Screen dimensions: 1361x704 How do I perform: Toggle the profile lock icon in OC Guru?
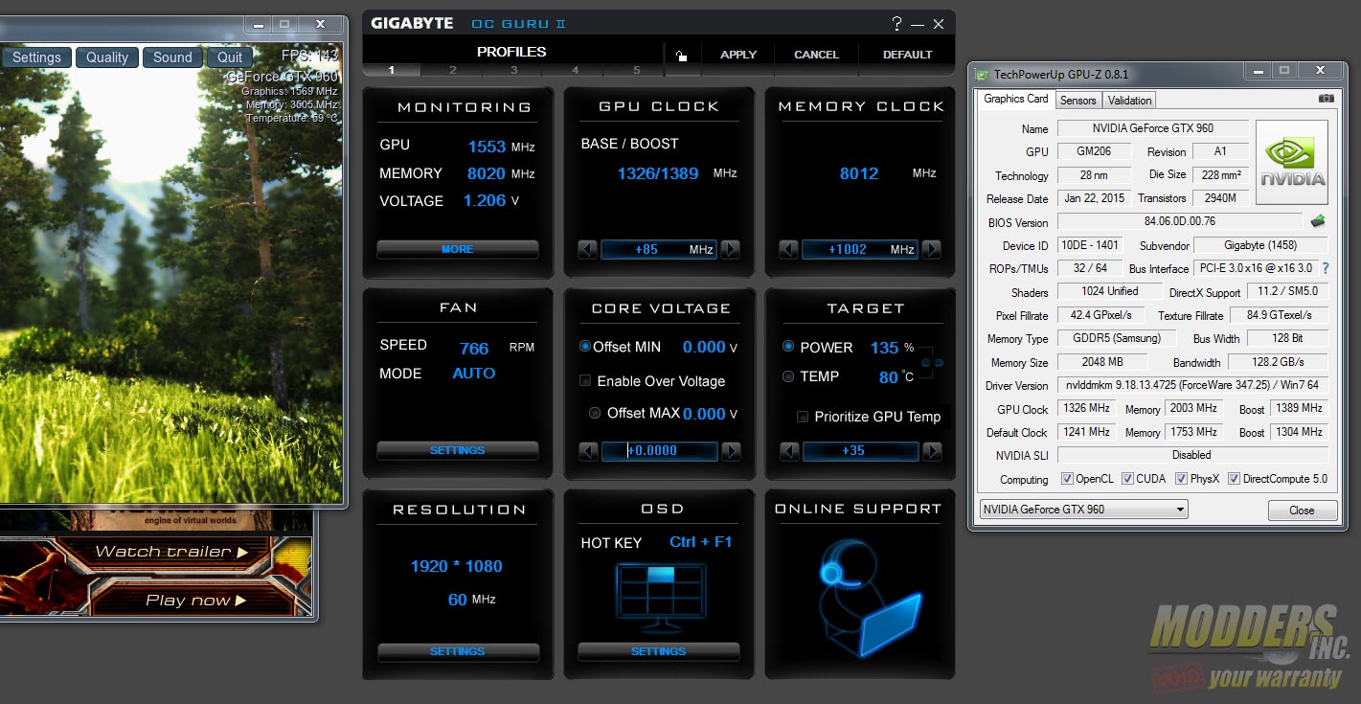[680, 56]
